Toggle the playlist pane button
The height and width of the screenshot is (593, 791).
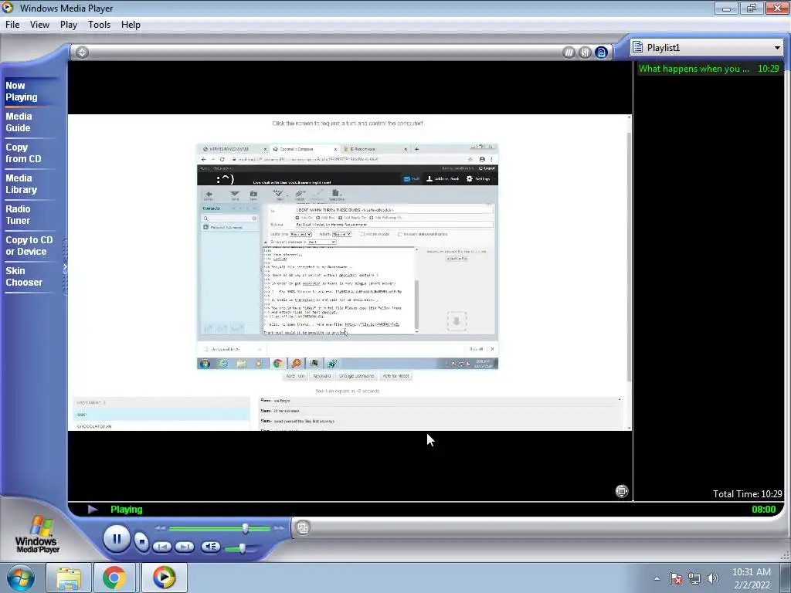click(601, 52)
